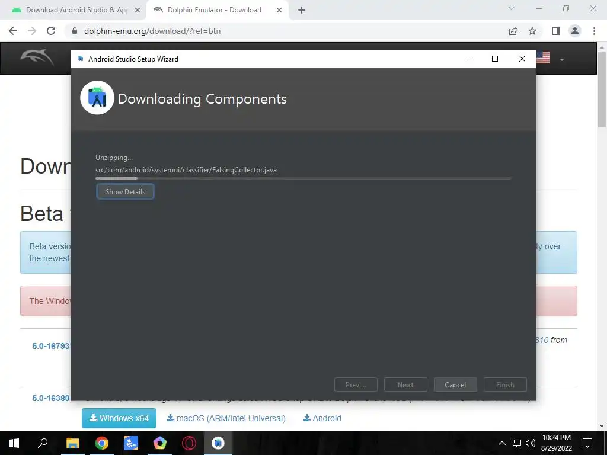
Task: Click the disabled Finish button
Action: click(505, 385)
